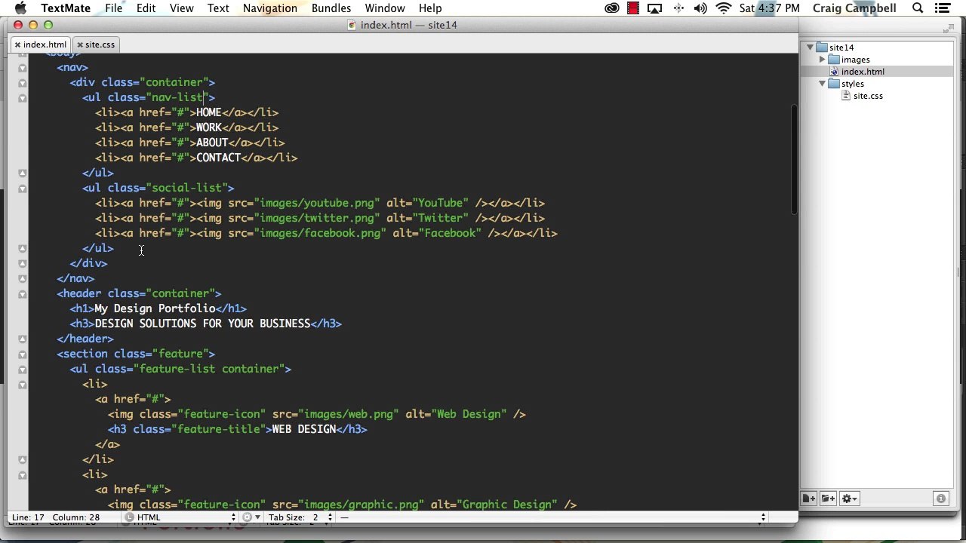Image resolution: width=966 pixels, height=543 pixels.
Task: Click new file button in project drawer
Action: point(809,499)
